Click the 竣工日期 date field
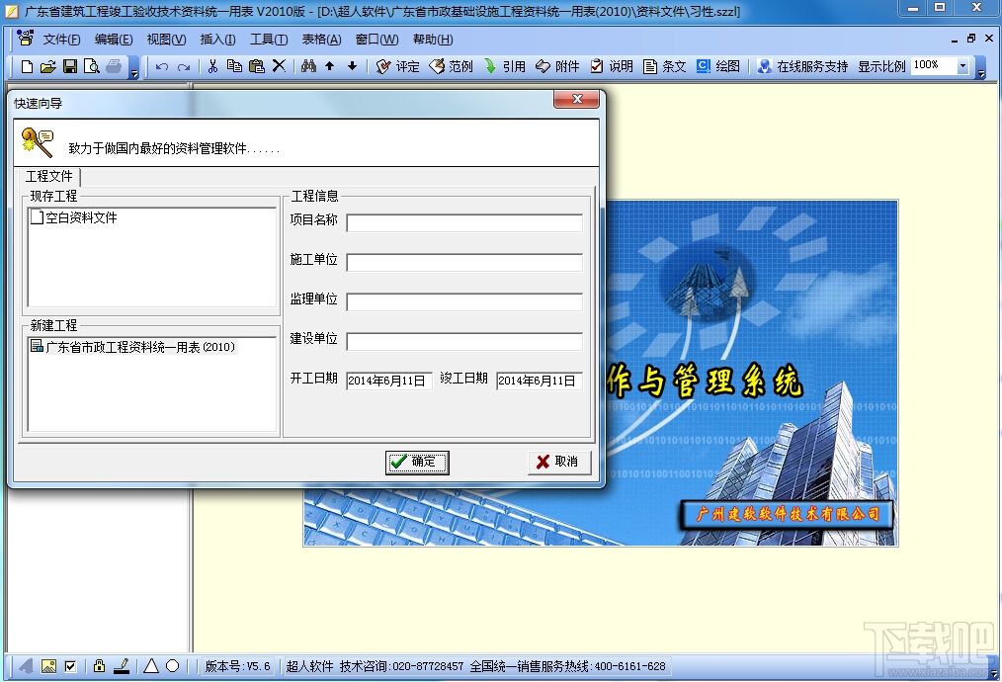The image size is (1002, 682). click(x=539, y=381)
